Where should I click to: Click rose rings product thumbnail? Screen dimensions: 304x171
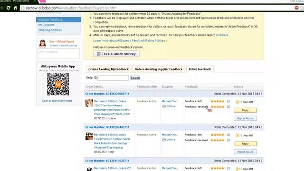tap(89, 103)
